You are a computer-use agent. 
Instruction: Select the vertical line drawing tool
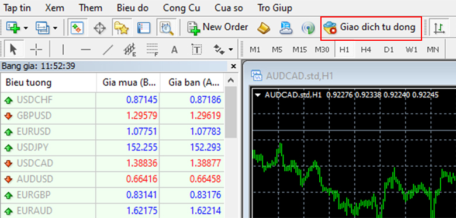pyautogui.click(x=63, y=50)
